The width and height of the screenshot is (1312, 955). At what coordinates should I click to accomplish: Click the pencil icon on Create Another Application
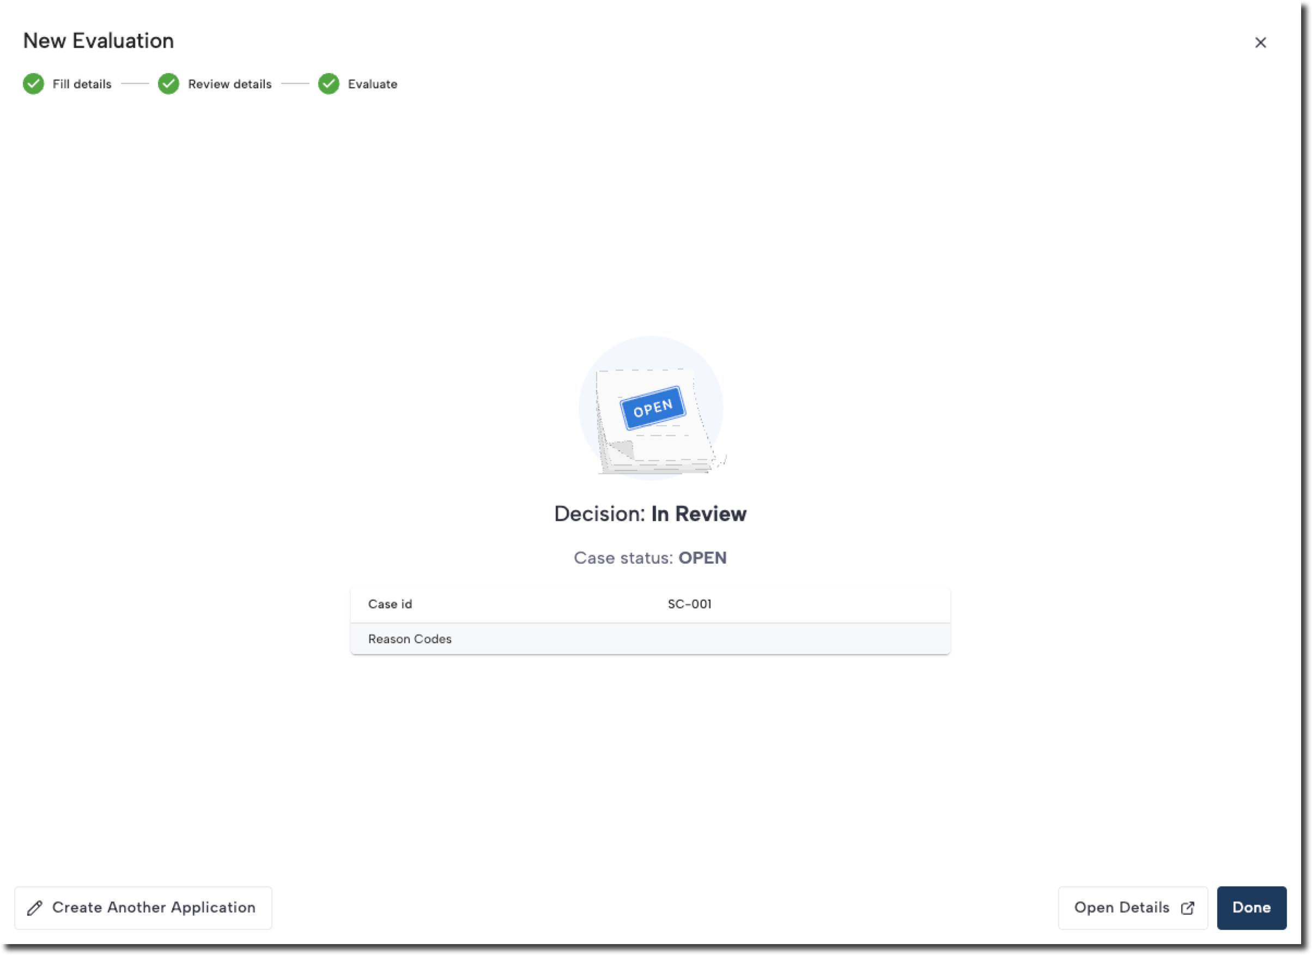click(35, 908)
